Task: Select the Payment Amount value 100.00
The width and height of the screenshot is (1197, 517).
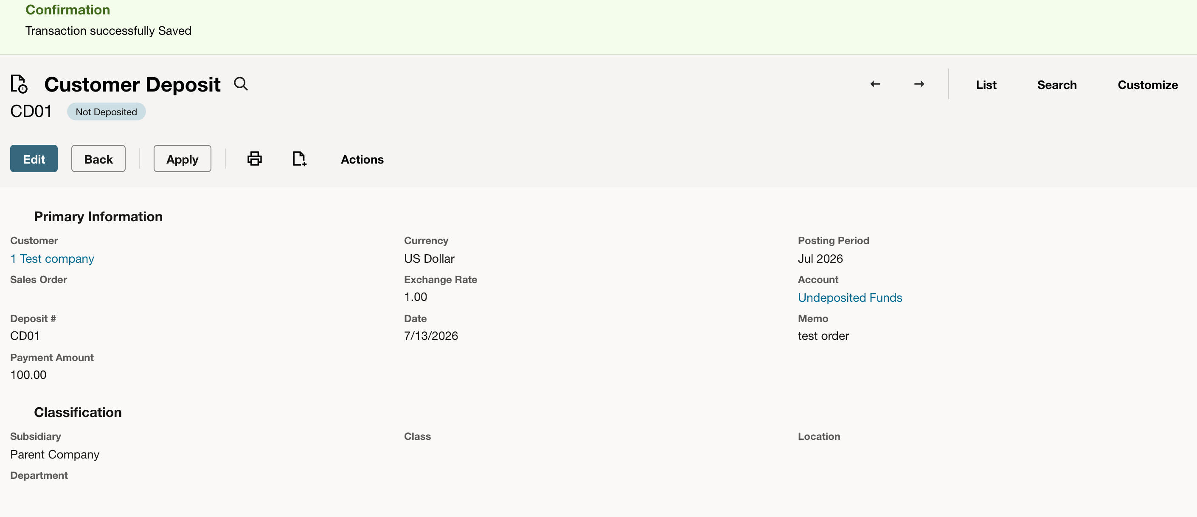Action: (28, 375)
